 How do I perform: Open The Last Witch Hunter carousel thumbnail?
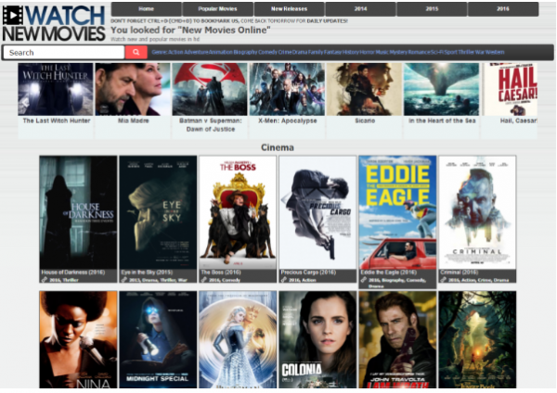[56, 89]
